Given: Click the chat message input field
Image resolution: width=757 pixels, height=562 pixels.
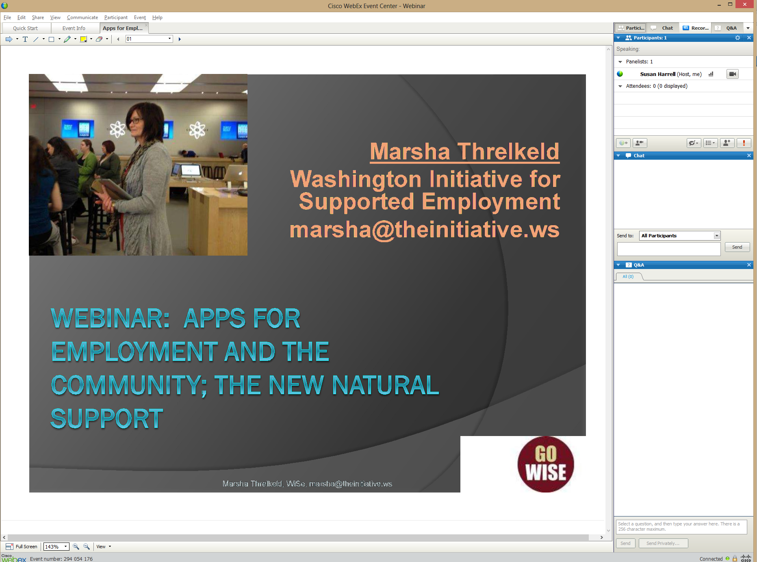Looking at the screenshot, I should pyautogui.click(x=668, y=249).
